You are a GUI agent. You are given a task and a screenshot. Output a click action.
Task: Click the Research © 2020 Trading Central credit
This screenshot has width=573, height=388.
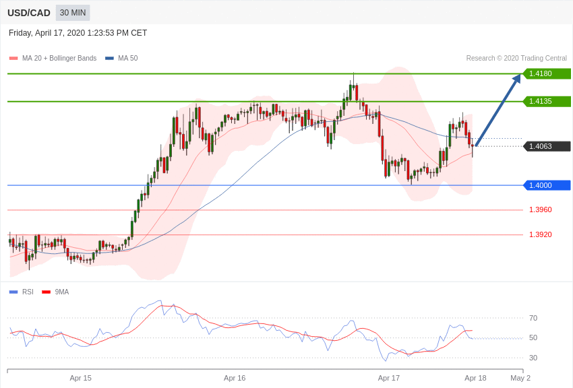point(516,59)
